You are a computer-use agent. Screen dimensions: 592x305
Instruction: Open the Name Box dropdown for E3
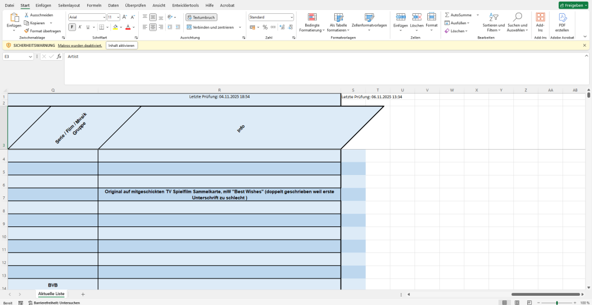coord(31,57)
